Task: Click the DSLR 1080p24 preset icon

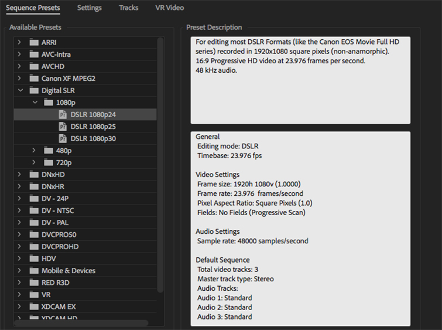Action: click(x=63, y=115)
